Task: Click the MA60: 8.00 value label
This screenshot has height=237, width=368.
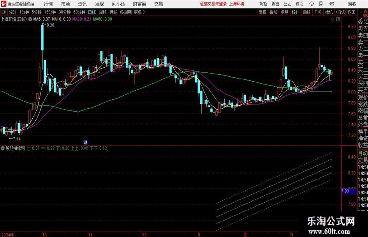Action: [102, 19]
